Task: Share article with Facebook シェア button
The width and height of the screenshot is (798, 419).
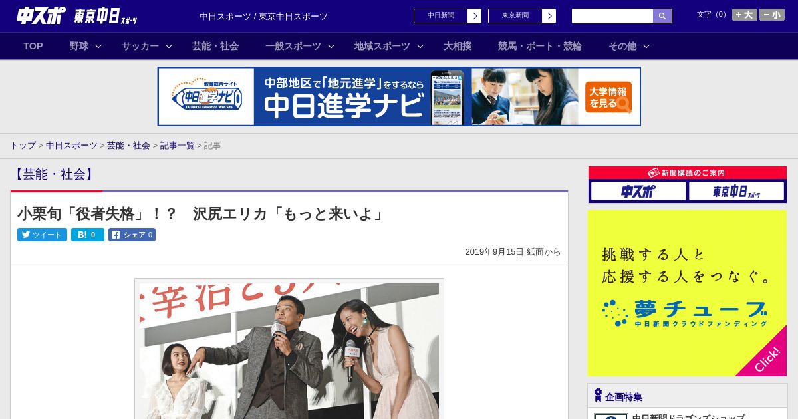Action: click(x=132, y=235)
